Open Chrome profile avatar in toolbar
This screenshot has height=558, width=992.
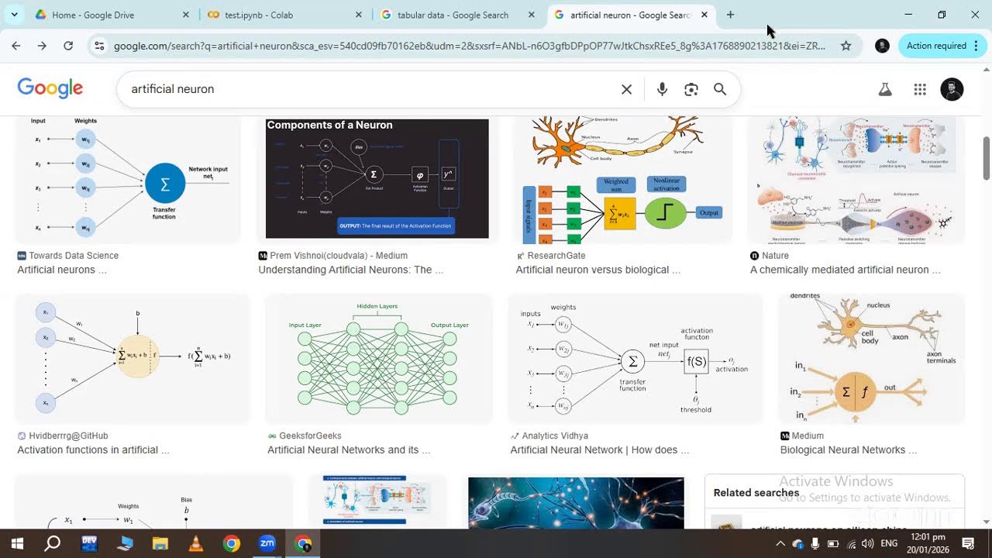click(x=882, y=46)
